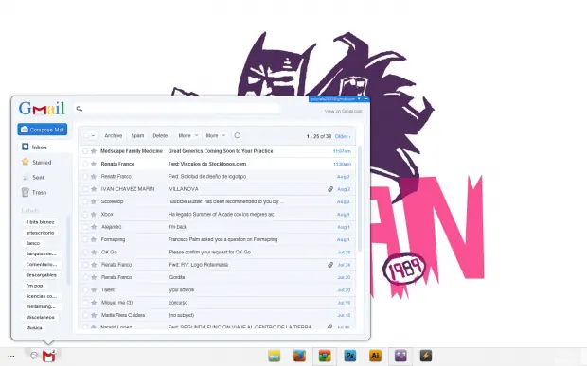Tick the checkbox for the Medscape Family Medicine email
587x366 pixels.
tap(85, 151)
